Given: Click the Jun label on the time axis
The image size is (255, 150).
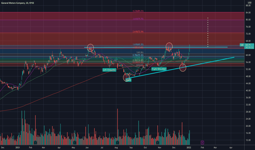Looking at the screenshot, I should [x=87, y=148].
